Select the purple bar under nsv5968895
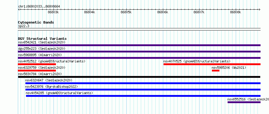This screenshot has width=269, height=114. coord(139,58)
